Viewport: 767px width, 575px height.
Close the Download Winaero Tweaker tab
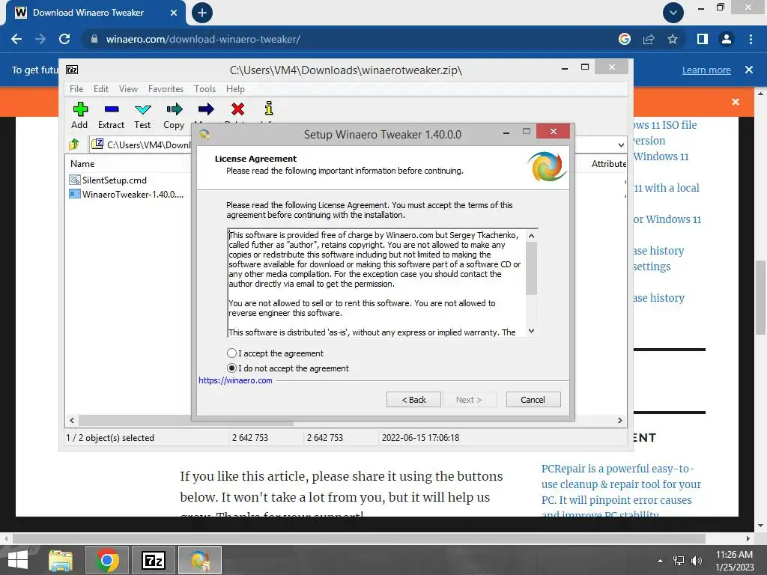(x=174, y=13)
